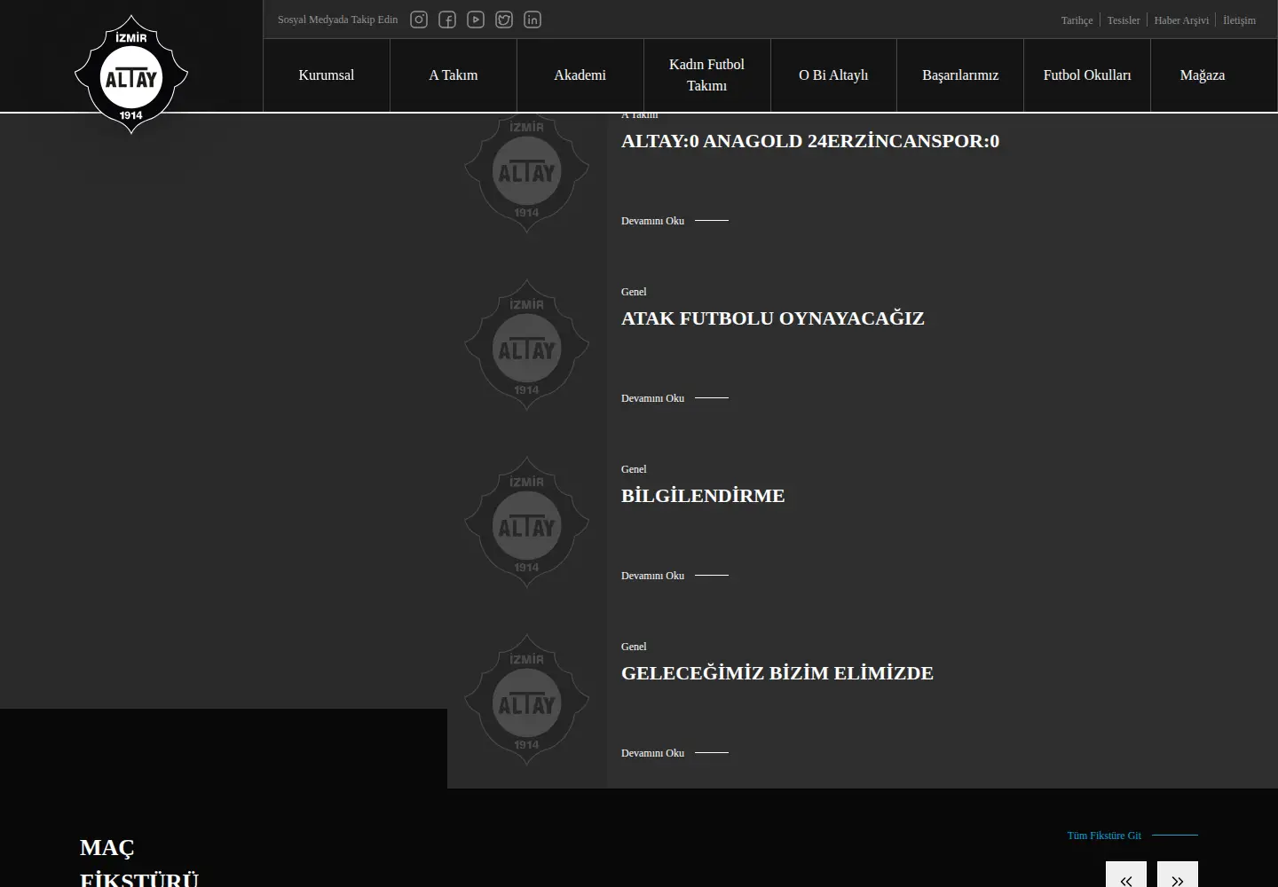Open the thumbnail for BİLGİLENDİRME
The height and width of the screenshot is (887, 1278).
527,522
